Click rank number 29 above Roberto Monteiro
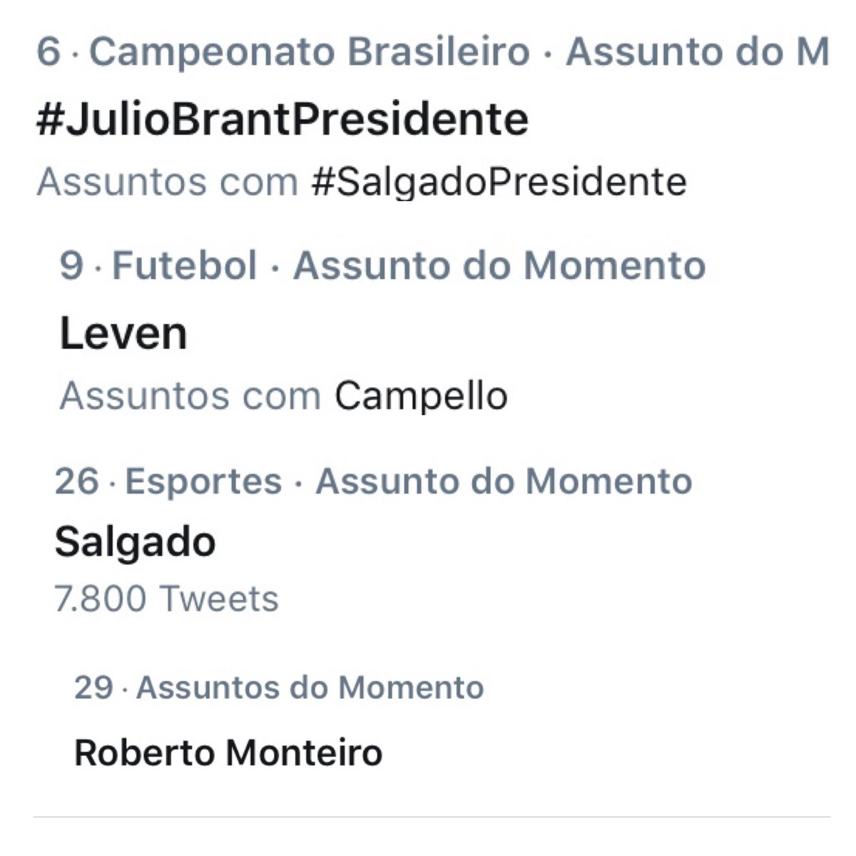 point(93,688)
